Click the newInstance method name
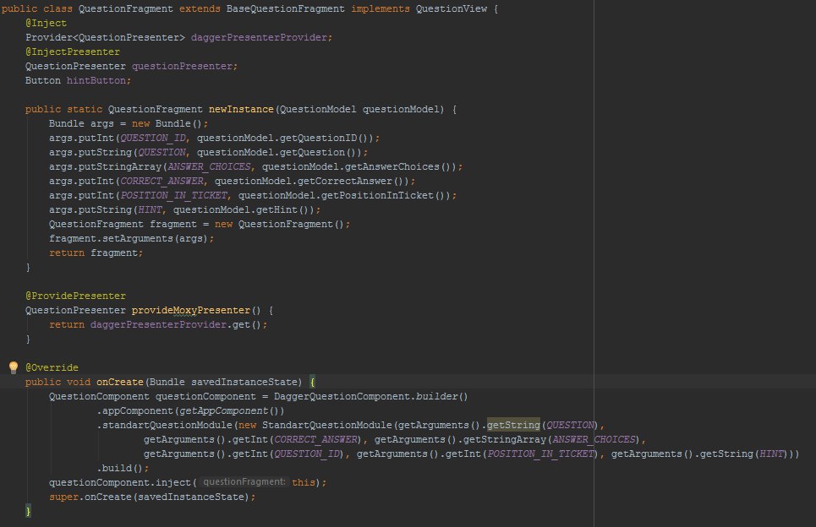 tap(241, 109)
